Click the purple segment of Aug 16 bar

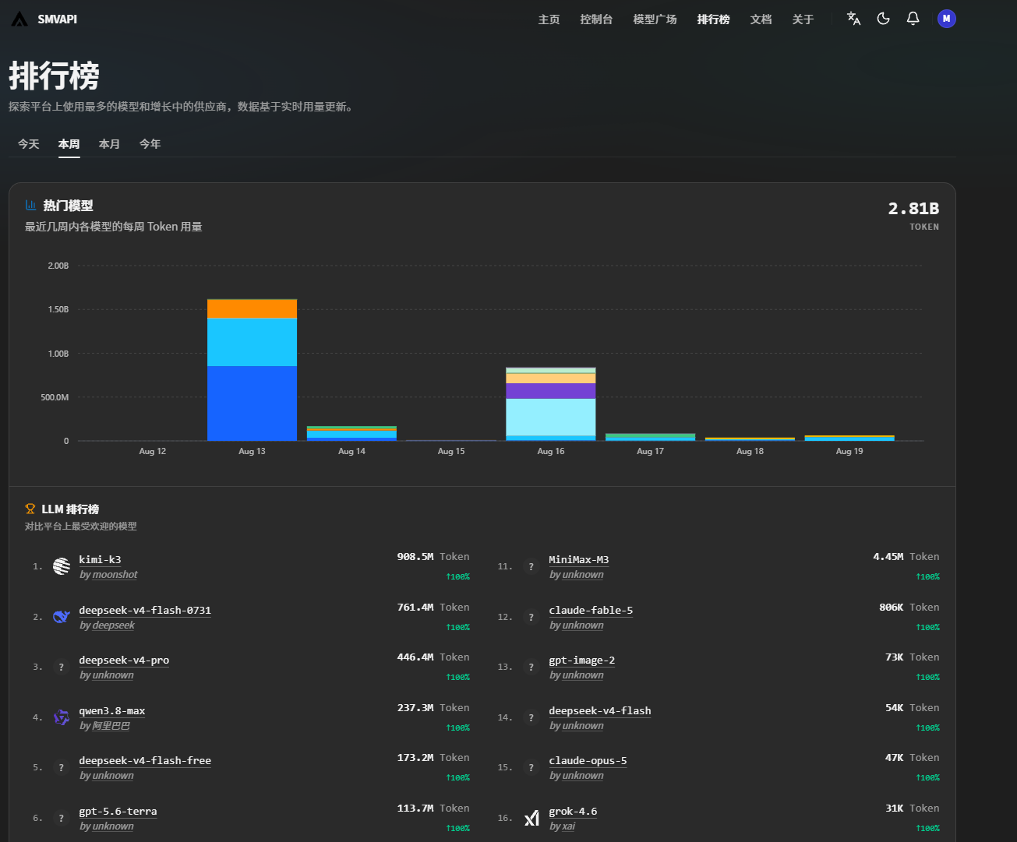point(551,391)
